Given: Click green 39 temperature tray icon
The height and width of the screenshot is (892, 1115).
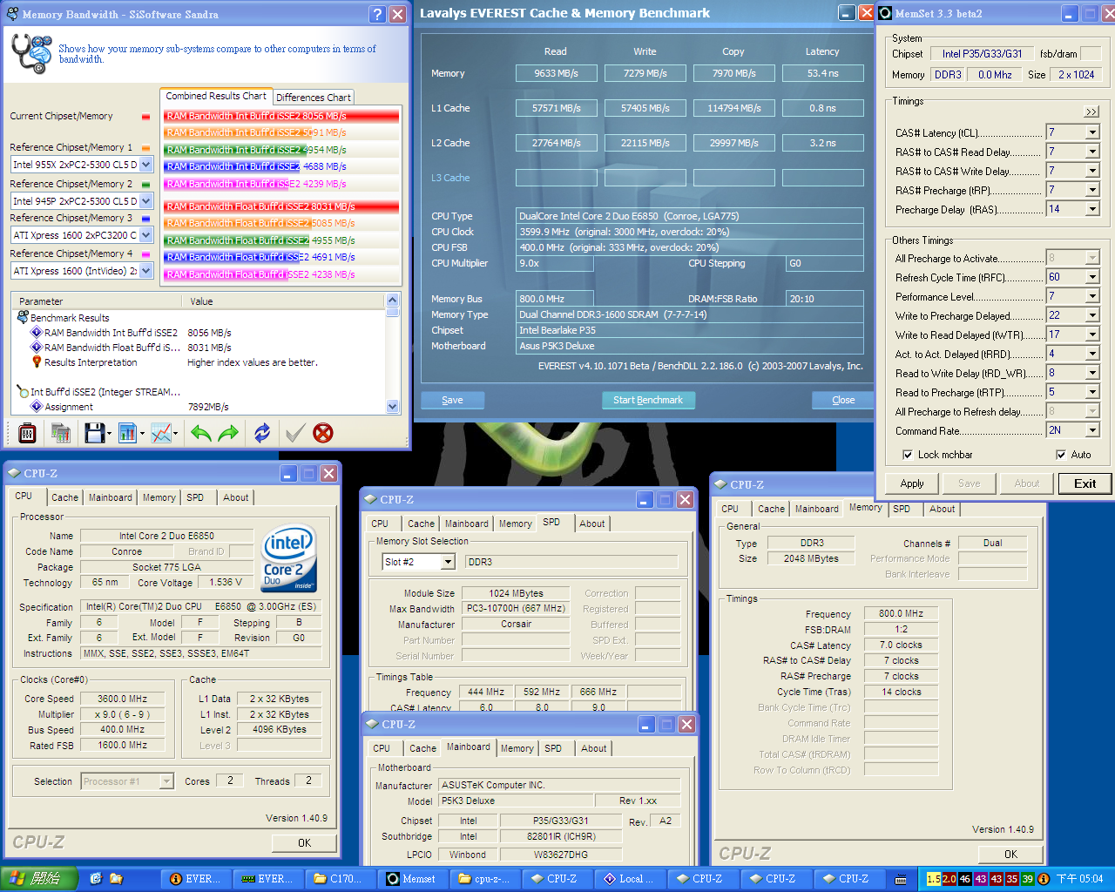Looking at the screenshot, I should [x=1027, y=879].
